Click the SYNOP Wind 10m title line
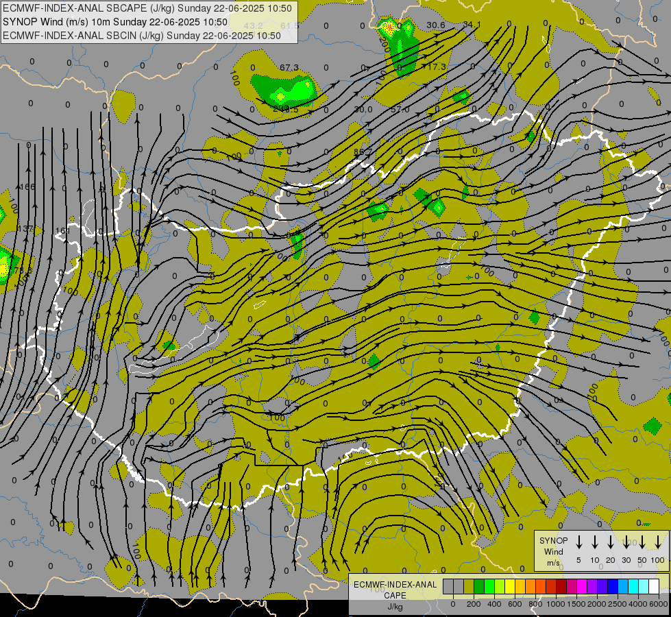Screen dimensions: 671x617 [114, 22]
